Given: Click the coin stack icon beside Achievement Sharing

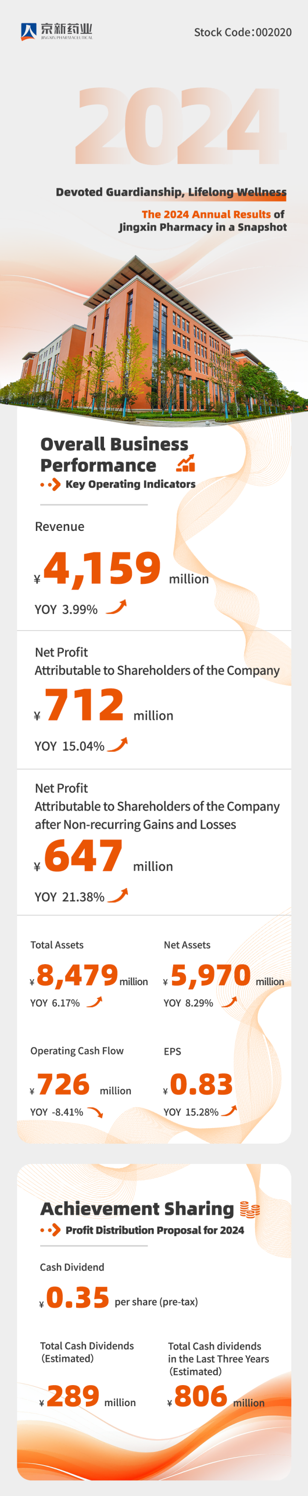Looking at the screenshot, I should pyautogui.click(x=250, y=1209).
